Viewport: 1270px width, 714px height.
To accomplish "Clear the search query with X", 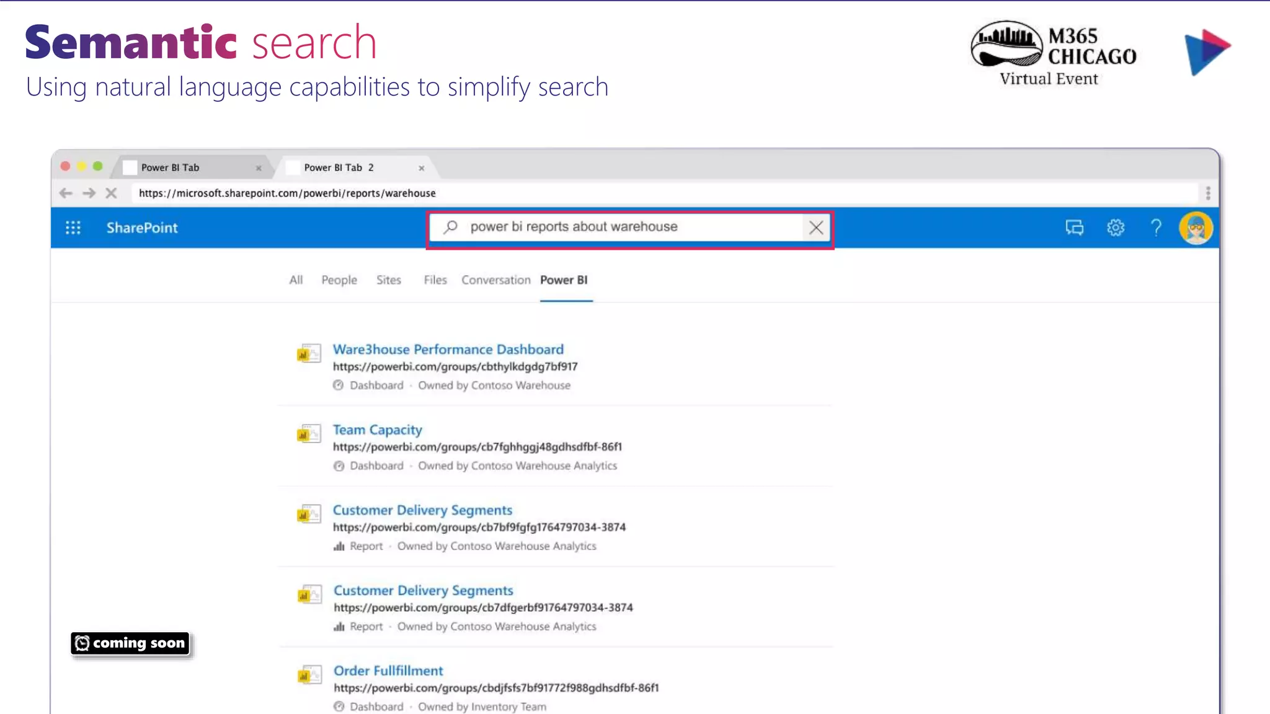I will [x=816, y=227].
